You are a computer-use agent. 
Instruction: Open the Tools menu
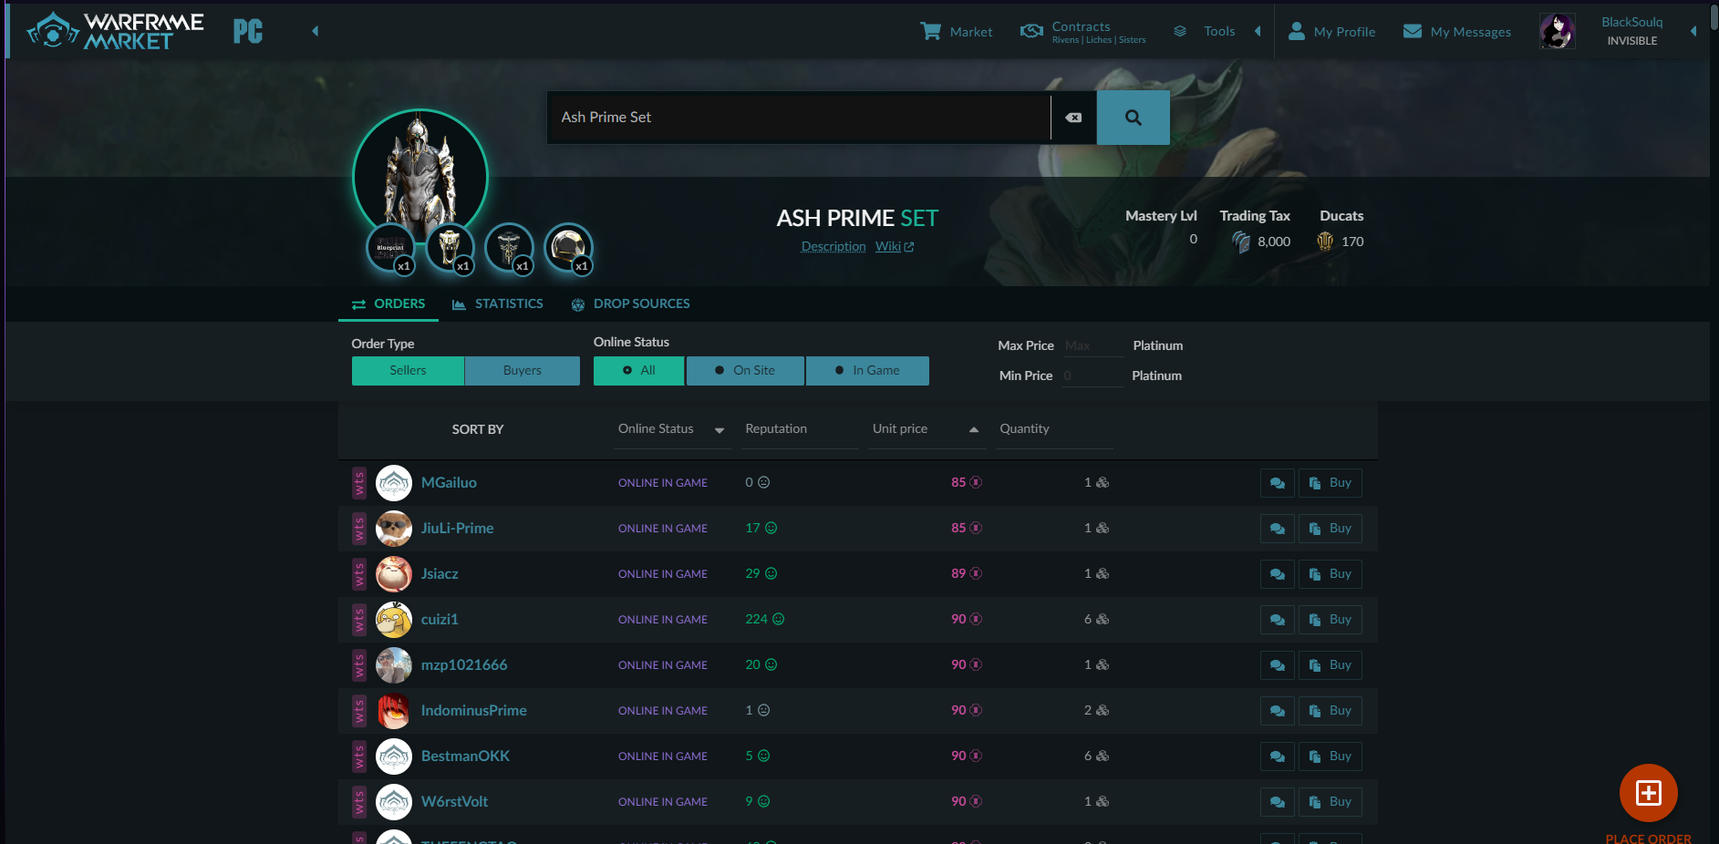click(x=1204, y=32)
